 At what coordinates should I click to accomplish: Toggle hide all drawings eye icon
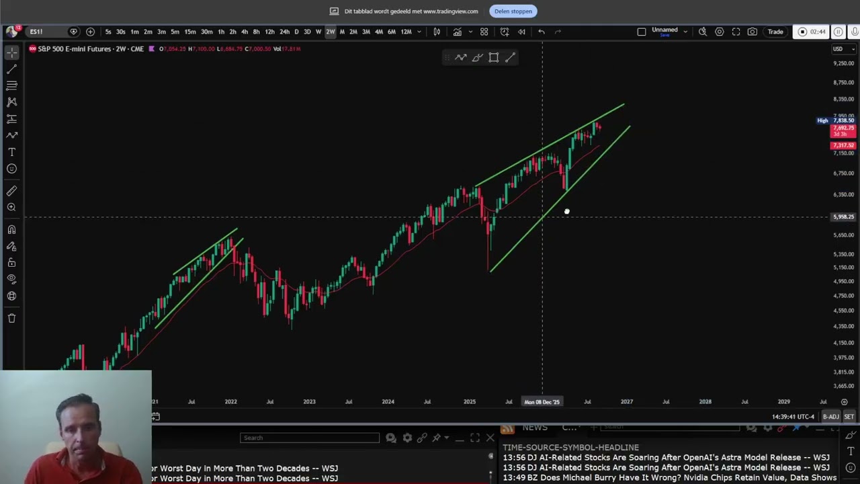[x=11, y=279]
